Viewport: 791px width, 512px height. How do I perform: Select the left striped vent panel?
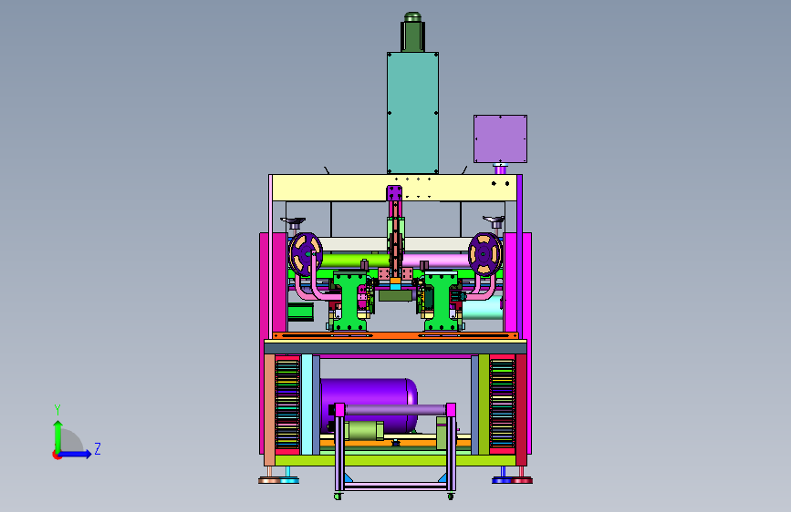click(287, 404)
